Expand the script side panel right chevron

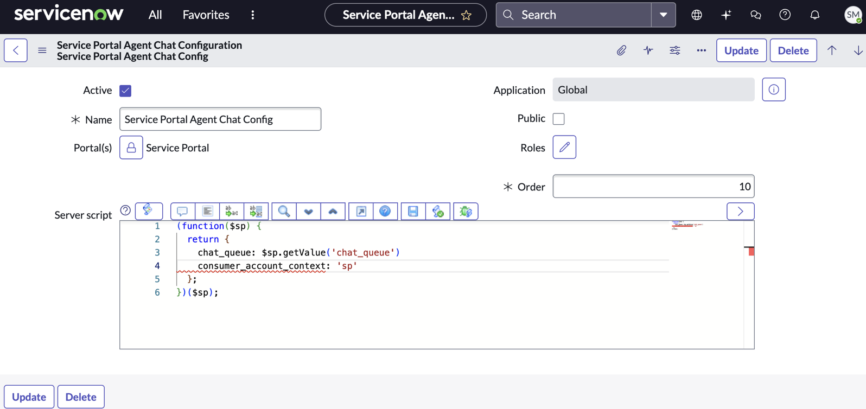click(x=740, y=211)
